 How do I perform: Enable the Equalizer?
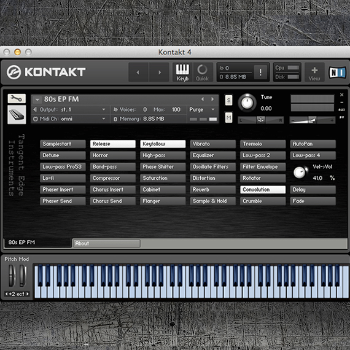click(x=212, y=155)
